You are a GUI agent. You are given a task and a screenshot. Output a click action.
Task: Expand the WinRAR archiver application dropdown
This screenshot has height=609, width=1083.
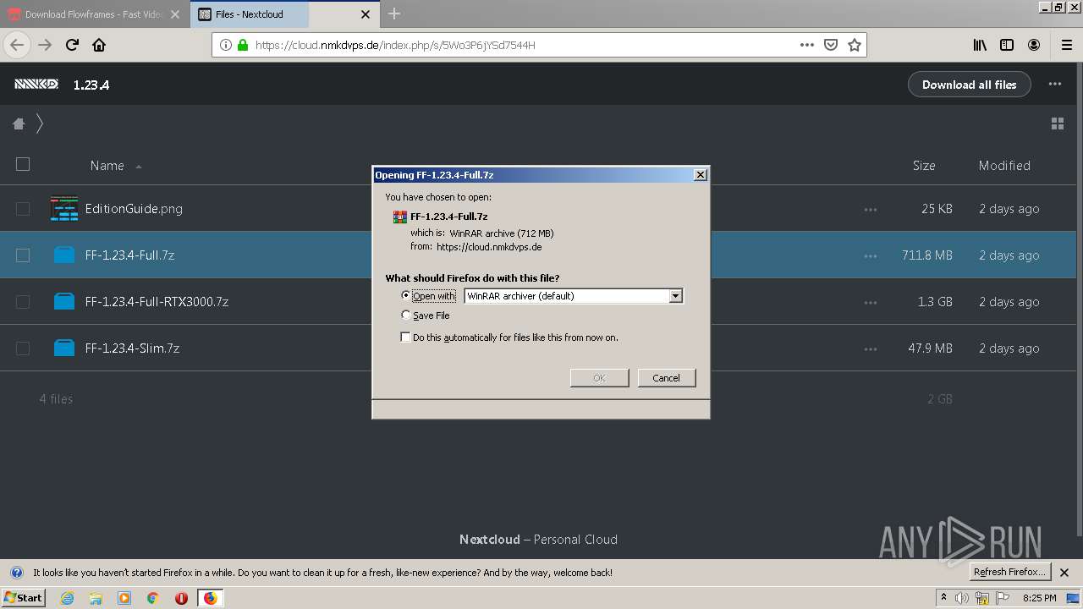point(675,296)
